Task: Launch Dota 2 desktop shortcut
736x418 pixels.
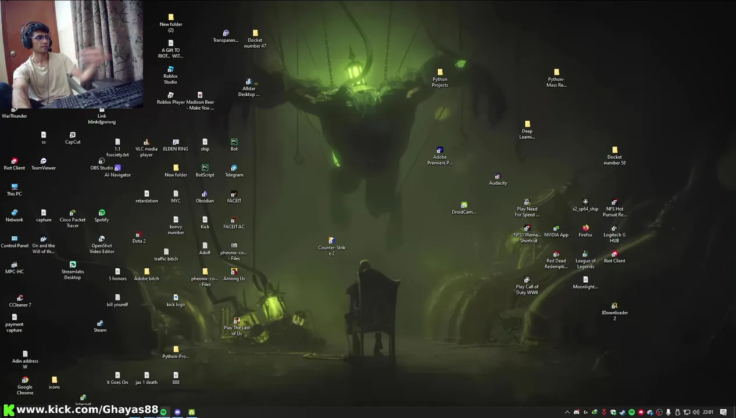Action: click(139, 237)
